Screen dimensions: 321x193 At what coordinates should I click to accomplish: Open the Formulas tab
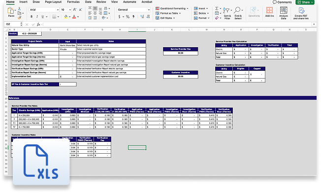tap(73, 2)
